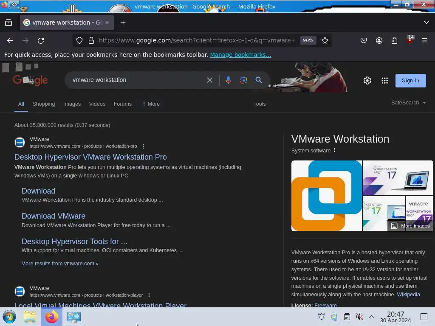Open clipboard tray icon

tap(347, 317)
